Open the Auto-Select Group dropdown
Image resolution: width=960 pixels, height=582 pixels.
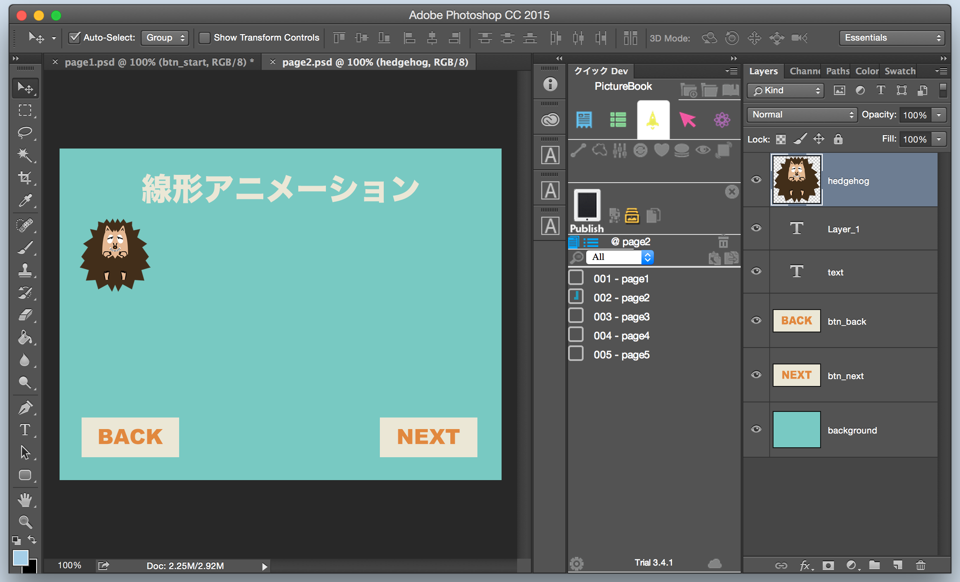point(165,38)
